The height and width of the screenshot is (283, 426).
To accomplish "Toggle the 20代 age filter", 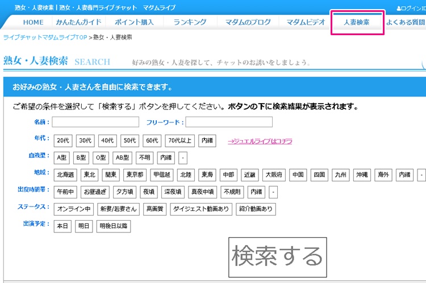I will 63,141.
